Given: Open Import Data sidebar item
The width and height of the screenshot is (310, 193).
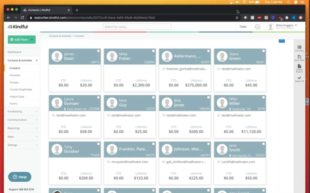Looking at the screenshot, I should tap(17, 96).
